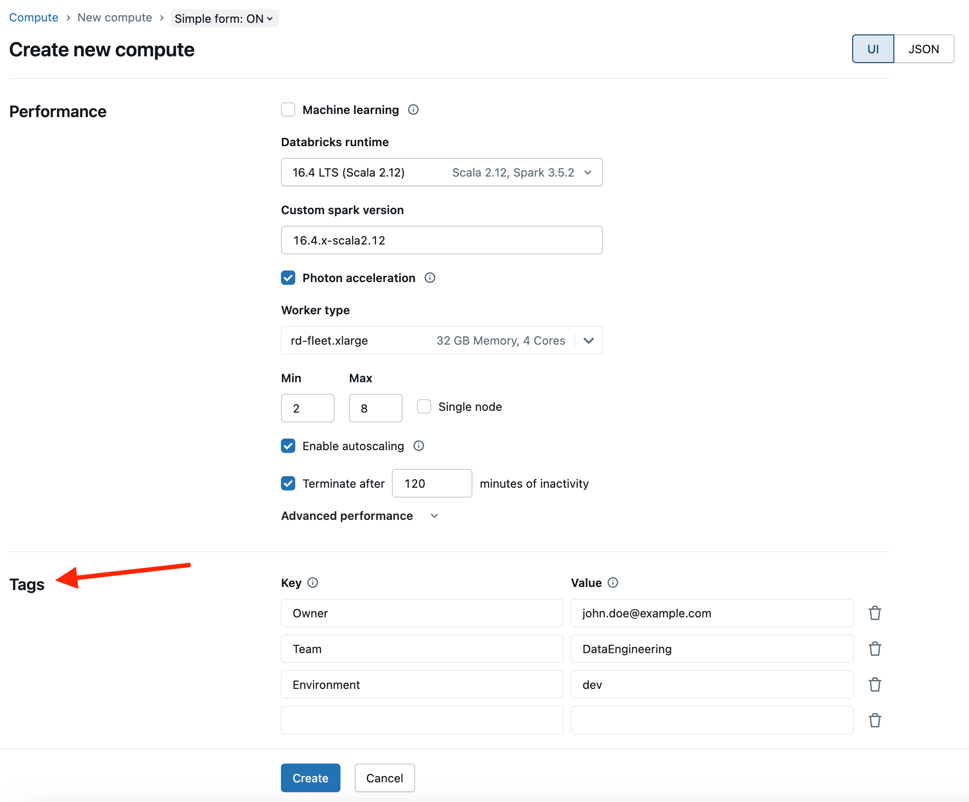This screenshot has width=969, height=802.
Task: Click the Custom spark version field
Action: (442, 240)
